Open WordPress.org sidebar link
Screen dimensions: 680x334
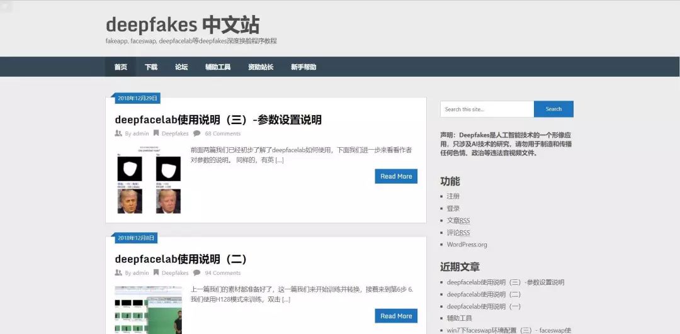[x=467, y=244]
